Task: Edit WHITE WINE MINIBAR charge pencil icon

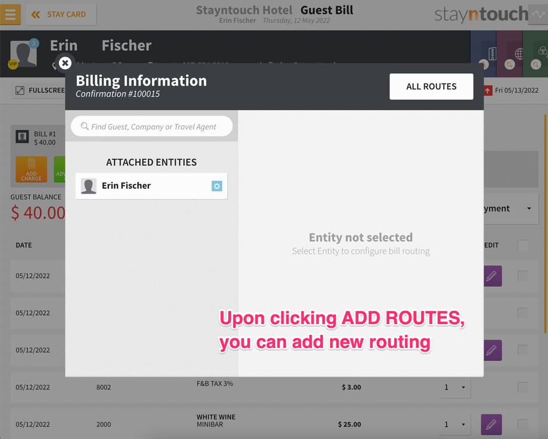Action: coord(491,425)
